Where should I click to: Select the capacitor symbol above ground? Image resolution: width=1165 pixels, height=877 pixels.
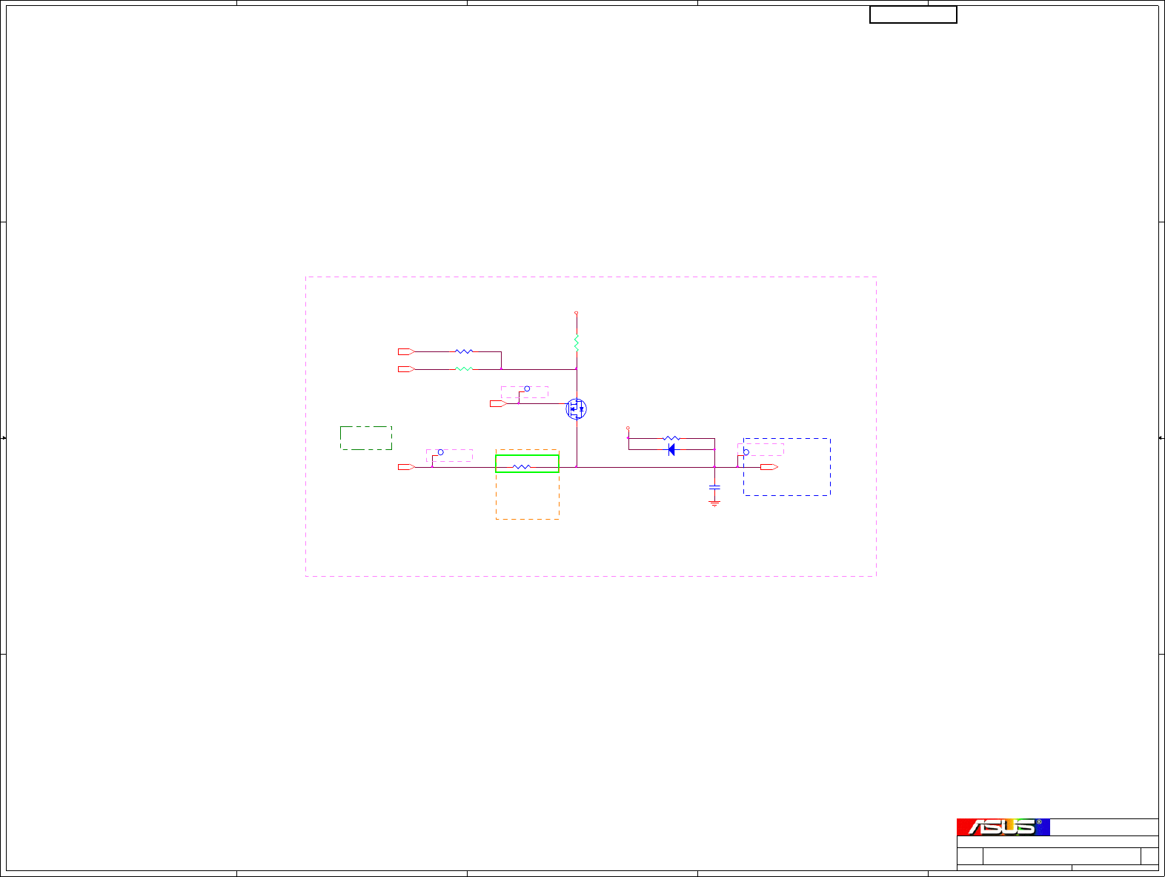pos(714,487)
